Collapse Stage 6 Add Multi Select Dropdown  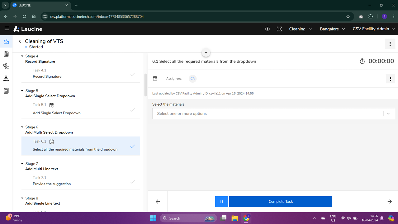point(22,127)
